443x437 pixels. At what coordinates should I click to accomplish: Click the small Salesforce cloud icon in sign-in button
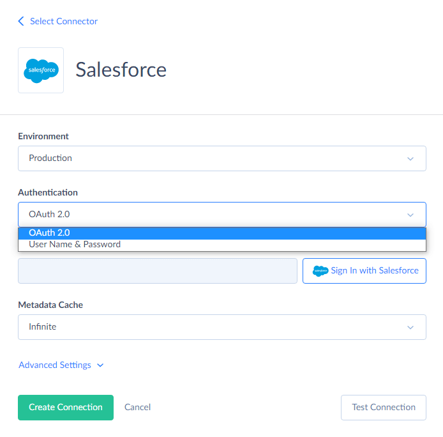[320, 271]
